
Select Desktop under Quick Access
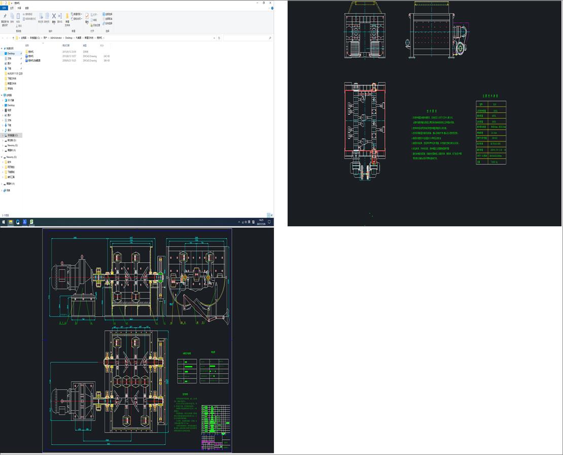[x=11, y=53]
